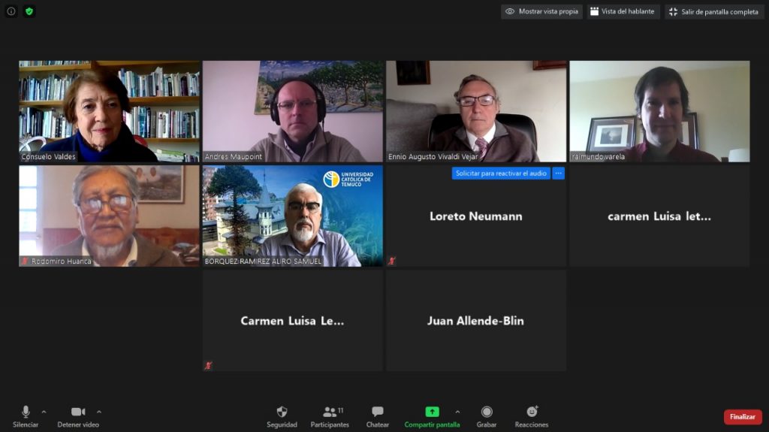
Task: Mute microphone with Silenciar
Action: click(x=26, y=416)
